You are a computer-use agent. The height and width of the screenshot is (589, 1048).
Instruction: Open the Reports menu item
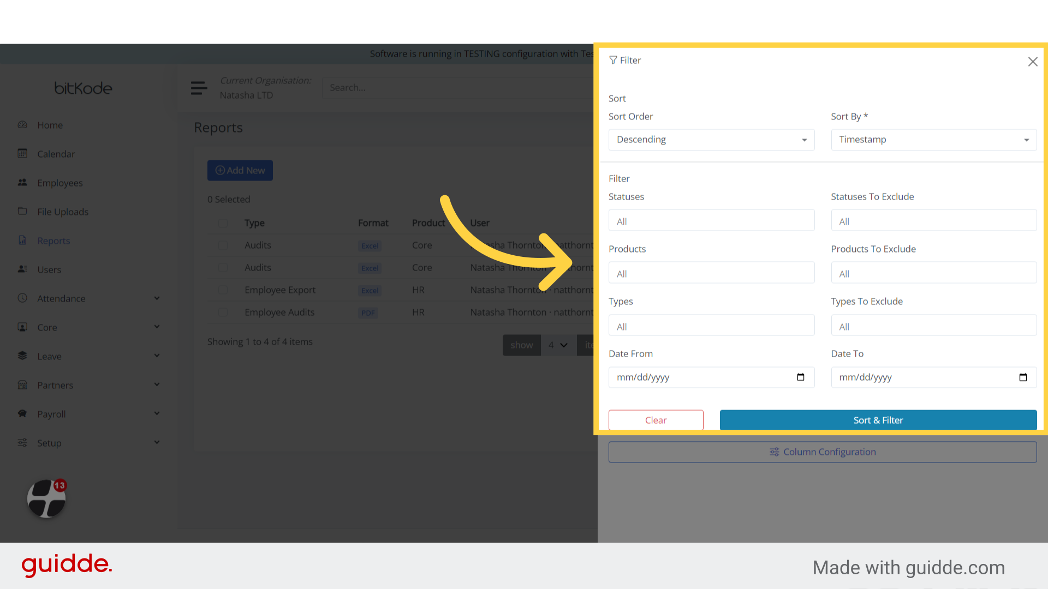point(53,241)
